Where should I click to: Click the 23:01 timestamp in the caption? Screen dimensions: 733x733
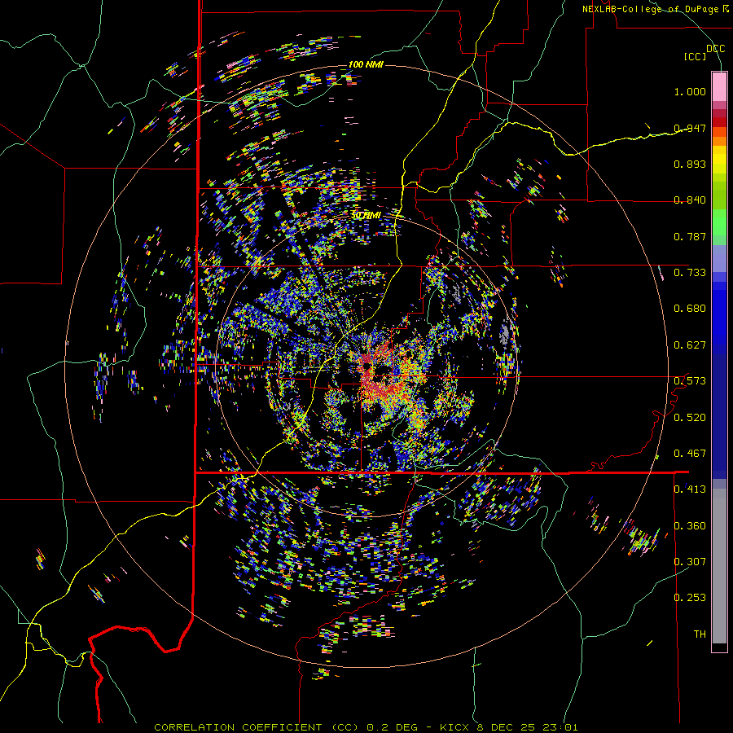[560, 727]
